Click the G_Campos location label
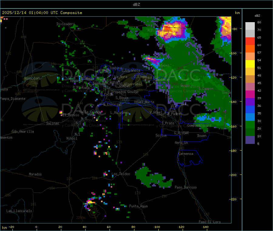Viewport: 273px width, 231px height. point(206,89)
